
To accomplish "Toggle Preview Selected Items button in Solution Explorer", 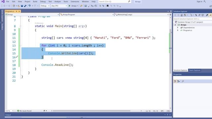I will (210, 15).
